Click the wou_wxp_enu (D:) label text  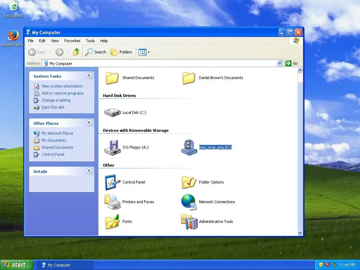point(216,147)
